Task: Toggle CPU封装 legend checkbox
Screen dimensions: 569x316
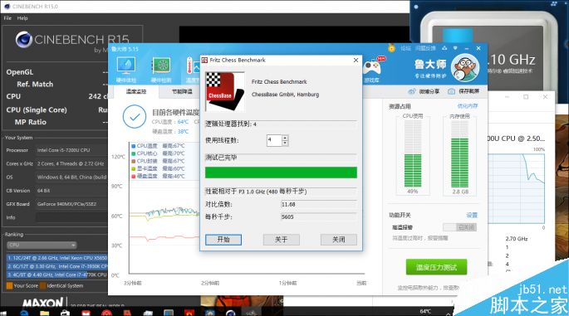Action: (x=133, y=161)
